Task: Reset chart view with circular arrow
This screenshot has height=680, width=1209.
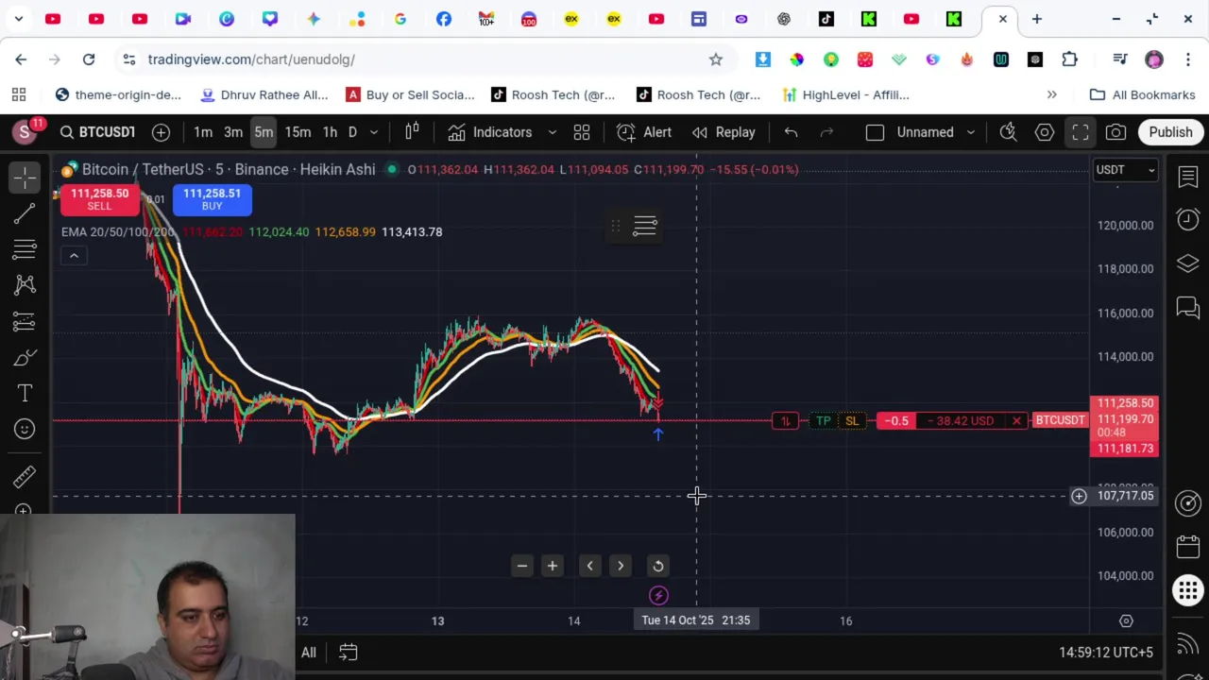Action: coord(658,566)
